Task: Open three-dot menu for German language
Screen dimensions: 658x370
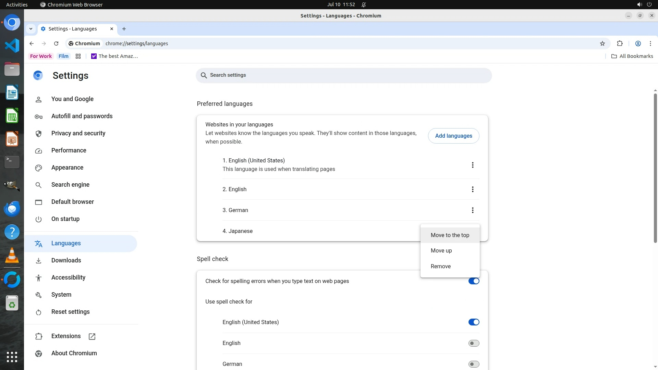Action: pos(473,210)
